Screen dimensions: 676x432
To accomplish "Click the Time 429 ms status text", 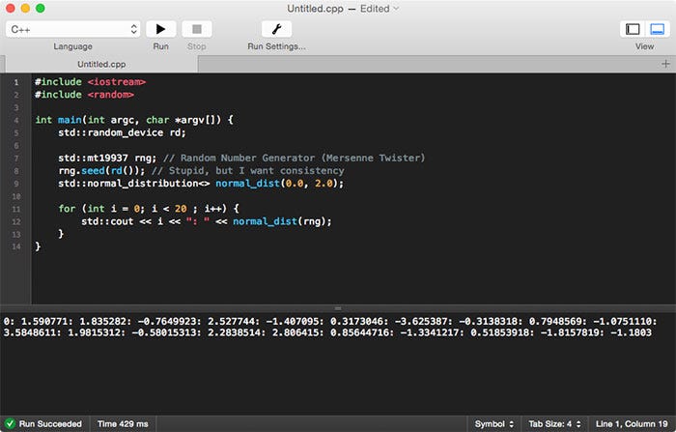I will pos(123,424).
